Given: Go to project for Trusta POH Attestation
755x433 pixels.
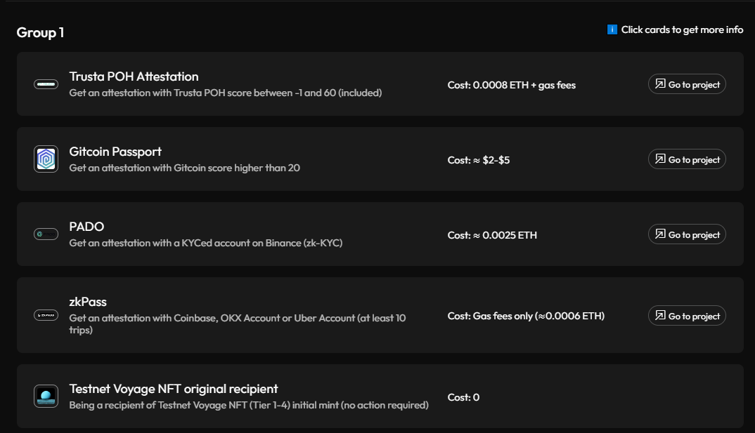Looking at the screenshot, I should click(x=687, y=84).
